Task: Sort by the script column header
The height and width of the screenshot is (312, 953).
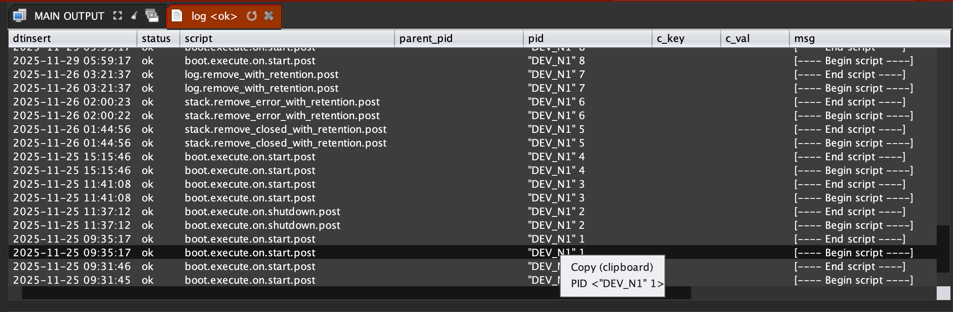Action: pyautogui.click(x=287, y=39)
